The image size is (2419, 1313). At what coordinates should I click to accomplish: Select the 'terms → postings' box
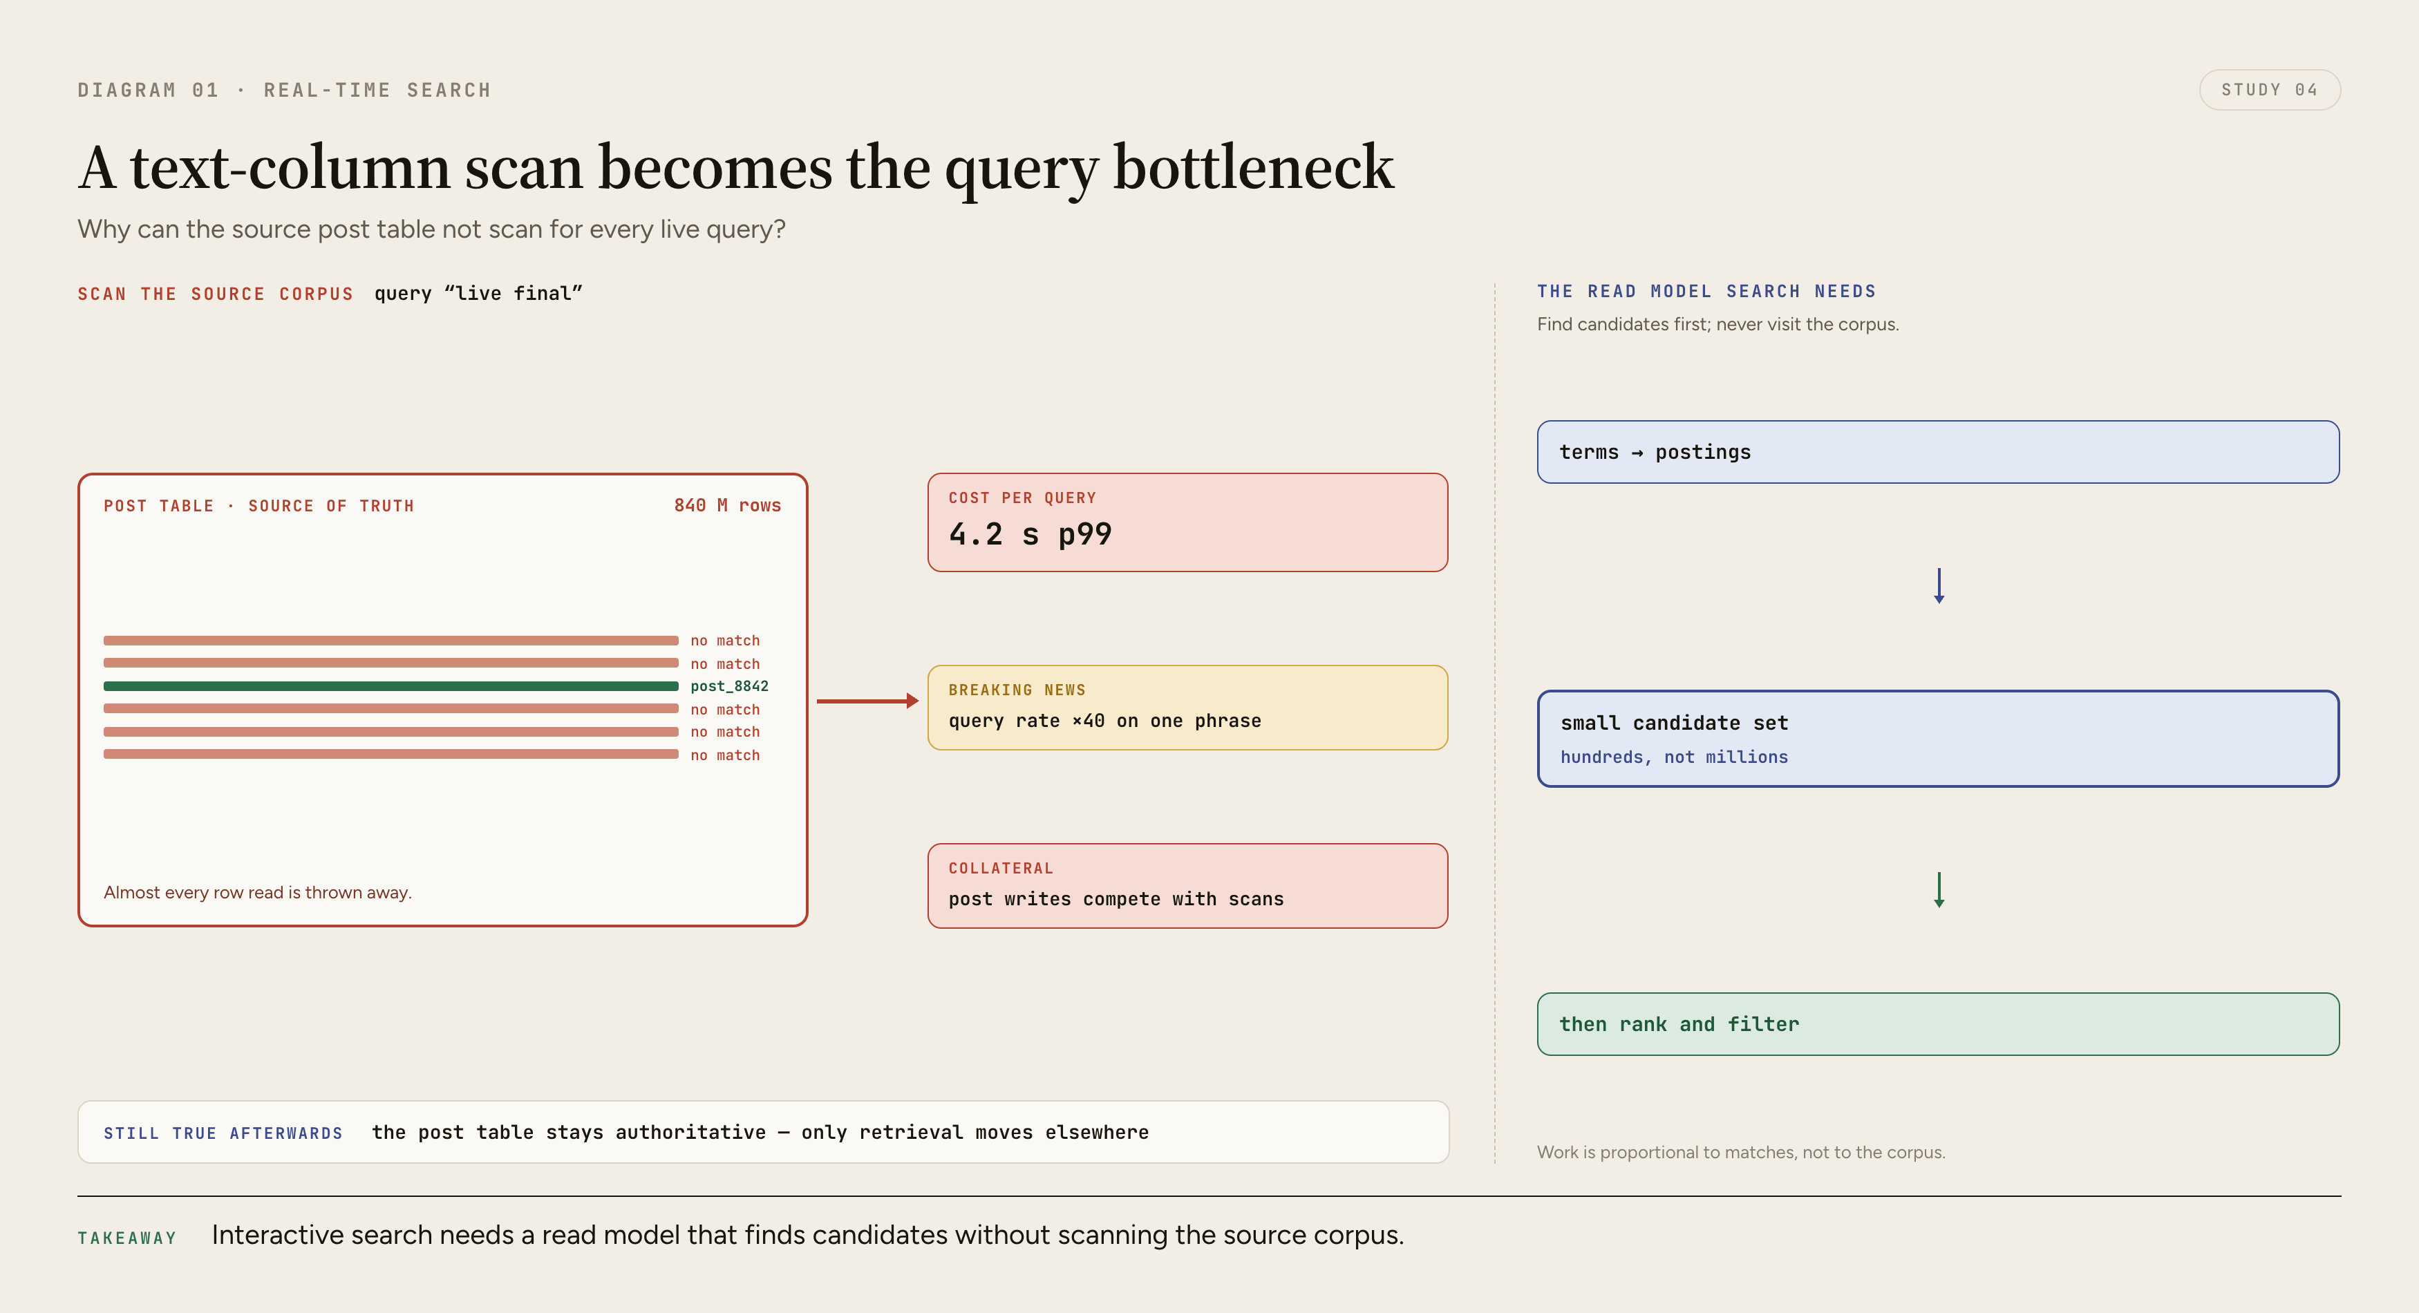coord(1937,452)
